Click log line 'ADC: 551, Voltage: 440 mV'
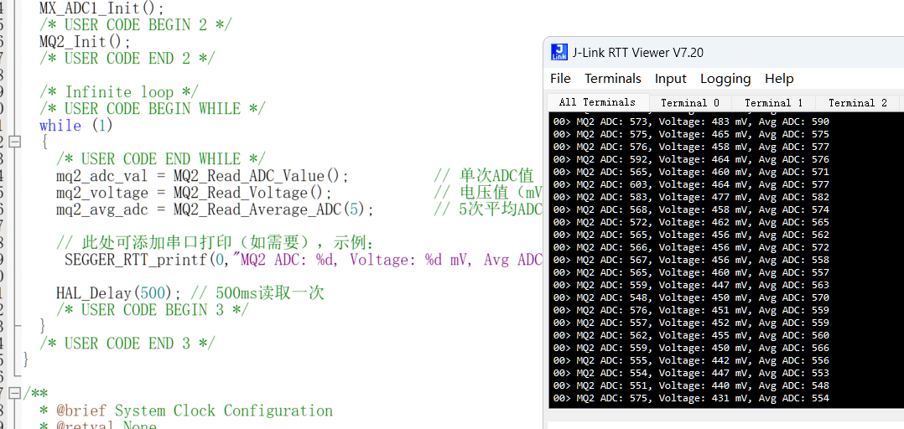This screenshot has height=429, width=904. [691, 385]
